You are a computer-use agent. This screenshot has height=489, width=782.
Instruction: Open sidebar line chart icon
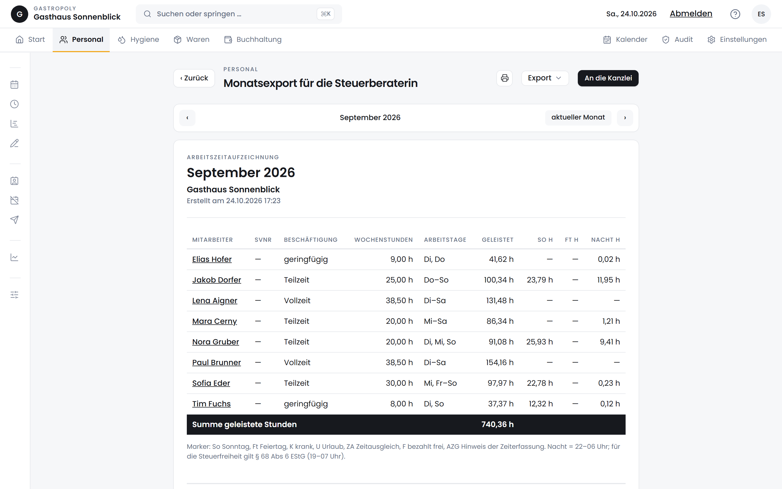[x=14, y=258]
